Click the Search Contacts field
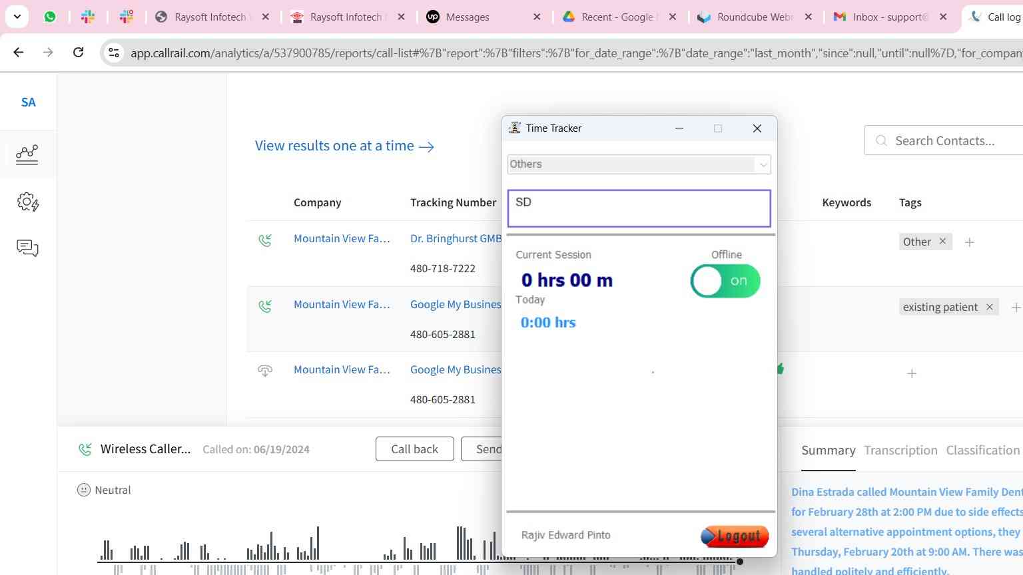 click(944, 140)
